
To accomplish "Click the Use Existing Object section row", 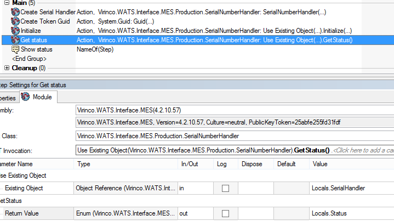I will (197, 175).
